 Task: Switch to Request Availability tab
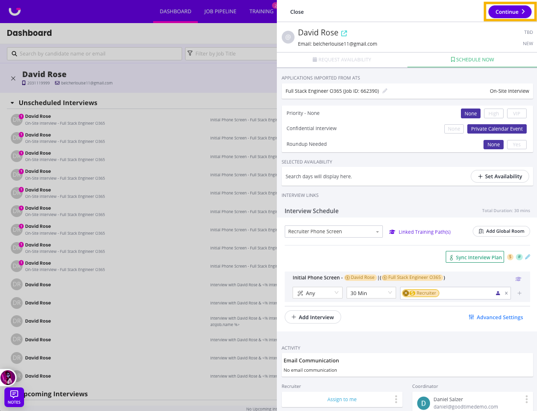pos(342,59)
